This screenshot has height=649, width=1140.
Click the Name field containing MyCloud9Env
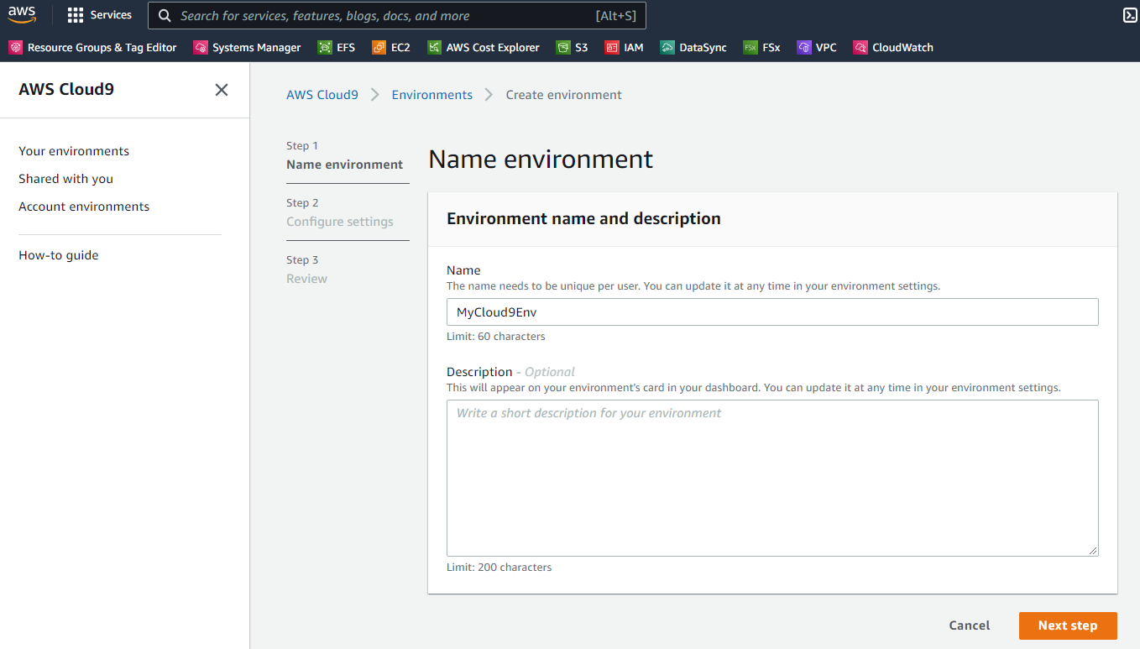tap(772, 312)
